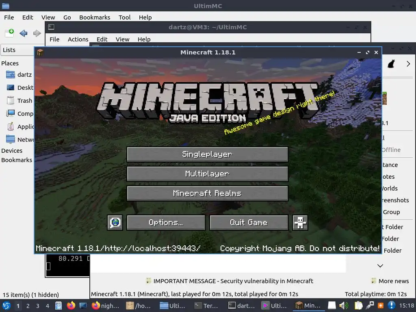Open File menu in file manager window
416x312 pixels.
coord(9,17)
